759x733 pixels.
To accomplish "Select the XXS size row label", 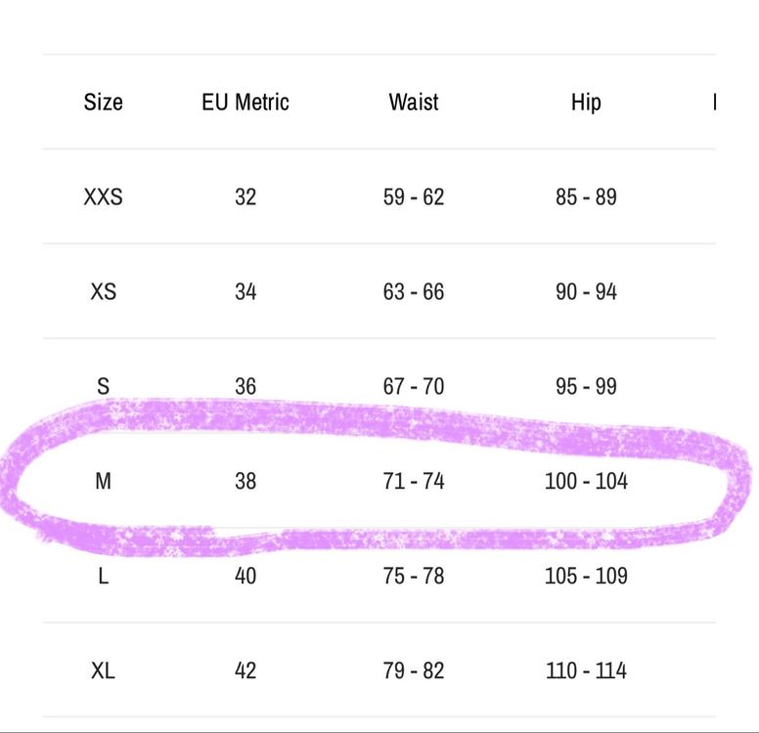I will 103,196.
